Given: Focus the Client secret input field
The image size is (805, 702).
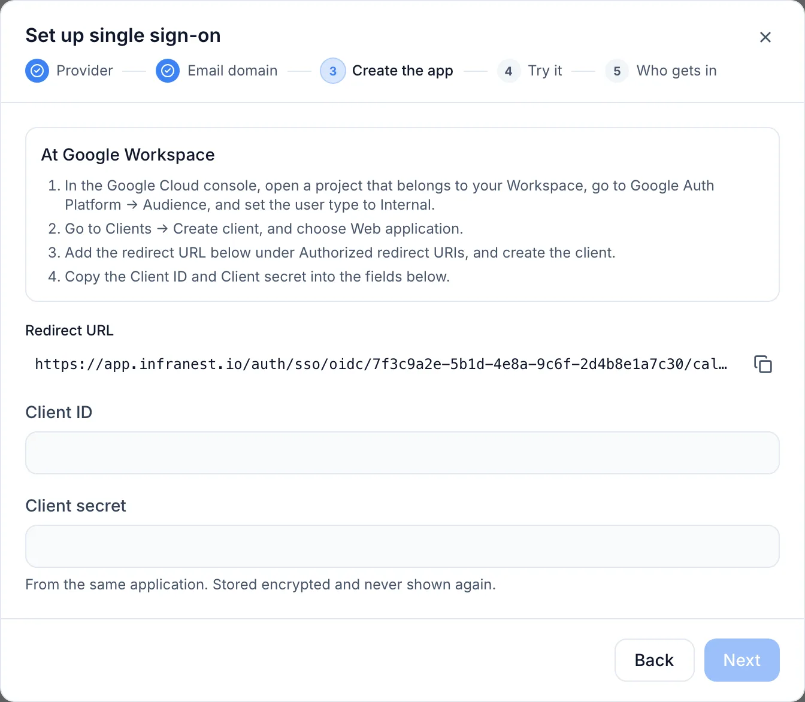Looking at the screenshot, I should click(402, 546).
